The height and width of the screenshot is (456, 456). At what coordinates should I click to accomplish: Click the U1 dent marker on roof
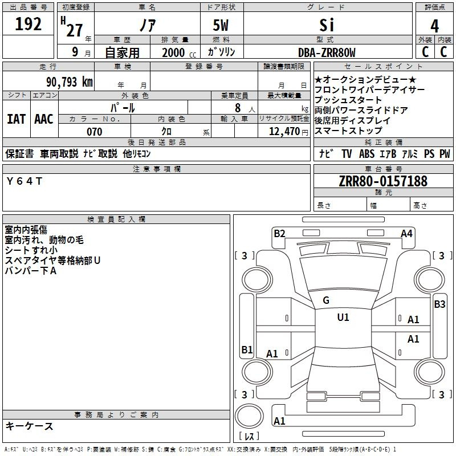(343, 317)
